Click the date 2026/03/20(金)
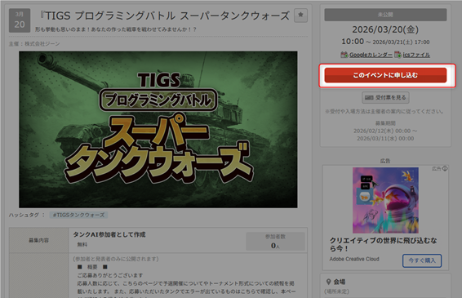Viewport: 462px width, 298px height. coord(385,29)
